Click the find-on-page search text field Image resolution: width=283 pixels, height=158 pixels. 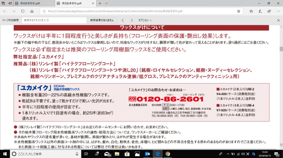click(54, 20)
